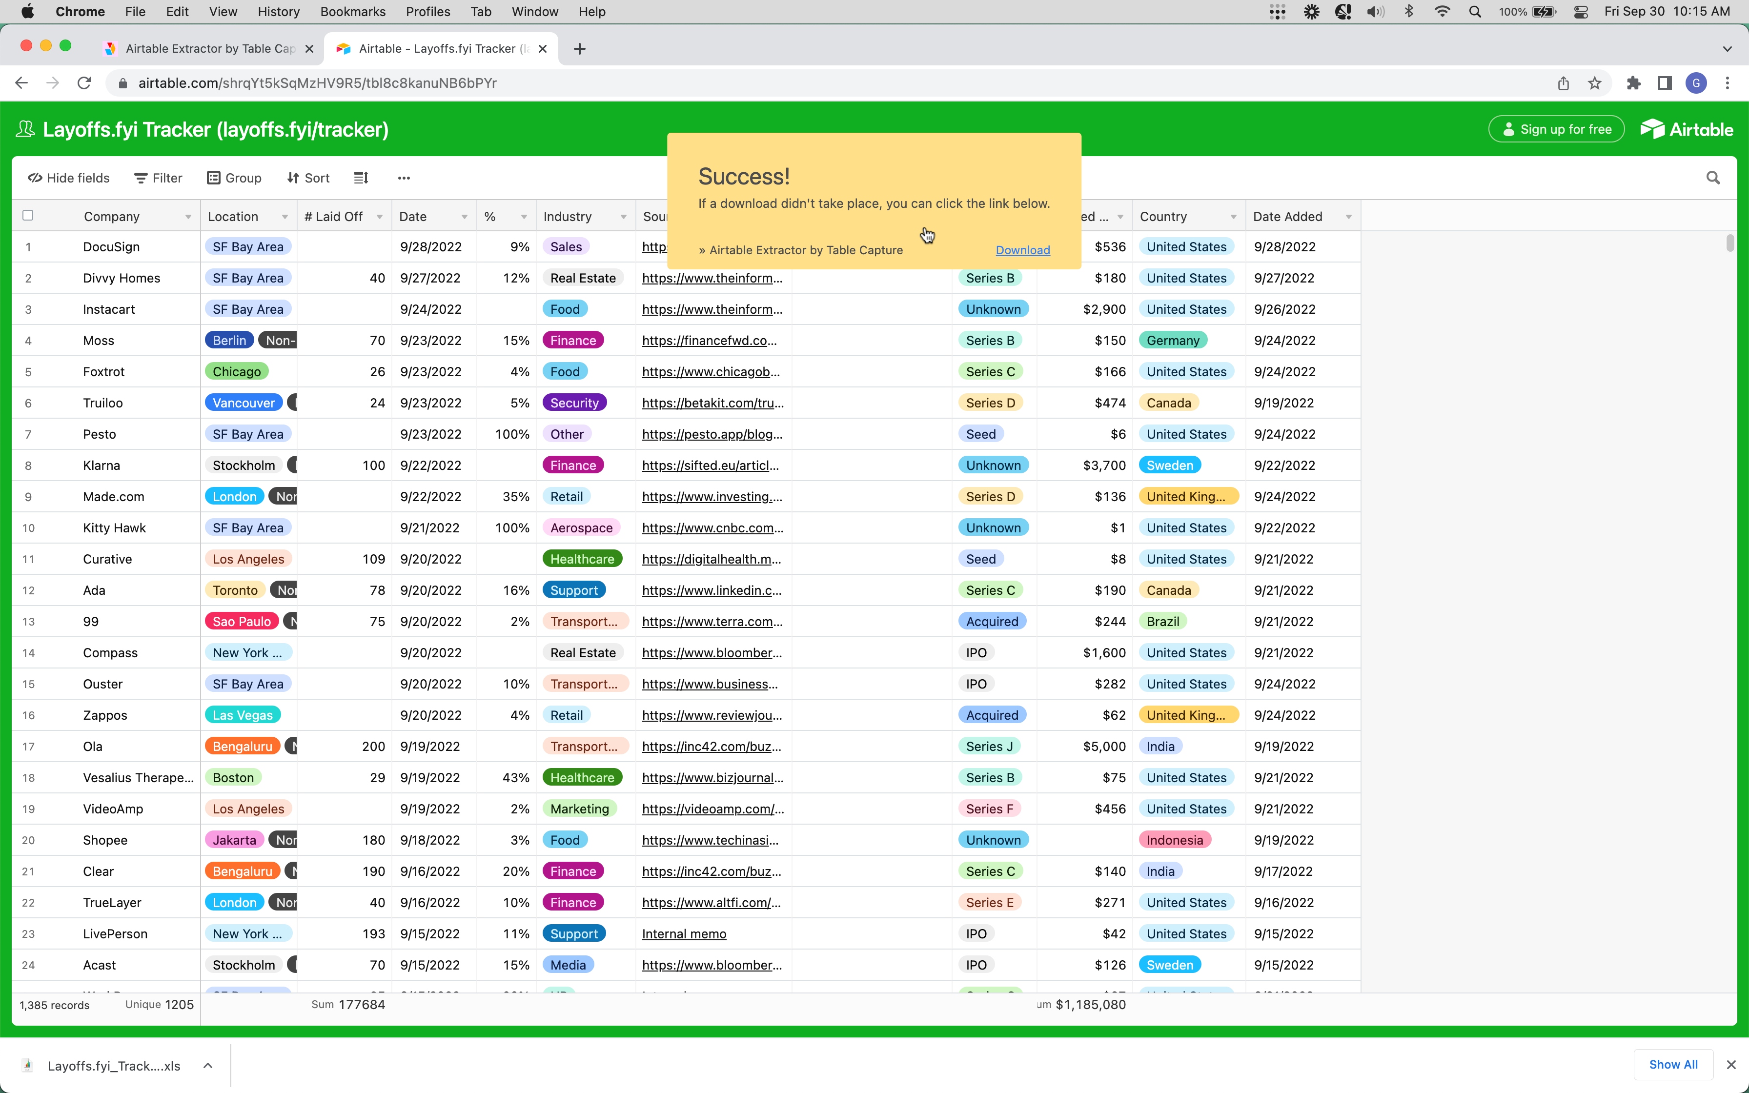Go back in browser history
The width and height of the screenshot is (1749, 1093).
[21, 83]
